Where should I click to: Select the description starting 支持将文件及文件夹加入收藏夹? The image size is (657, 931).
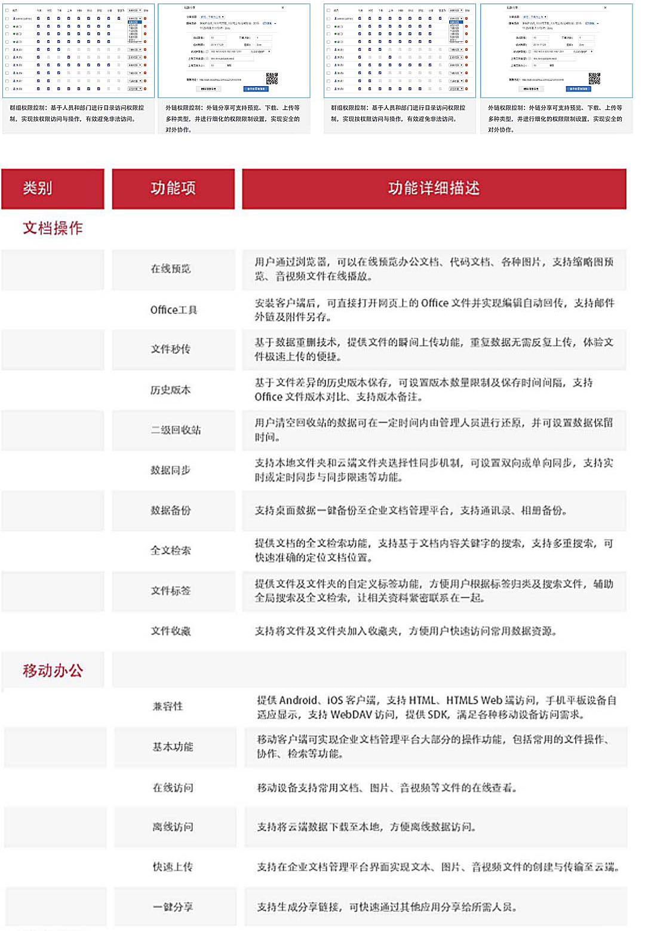coord(406,631)
